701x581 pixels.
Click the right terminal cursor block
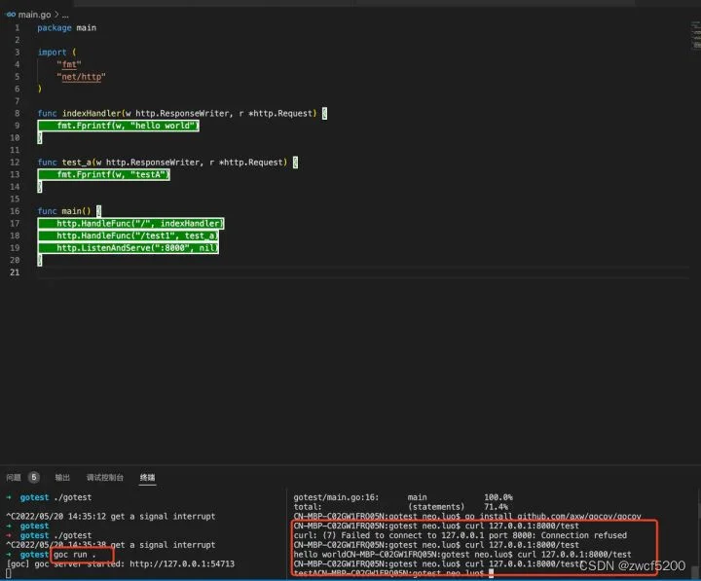(491, 573)
